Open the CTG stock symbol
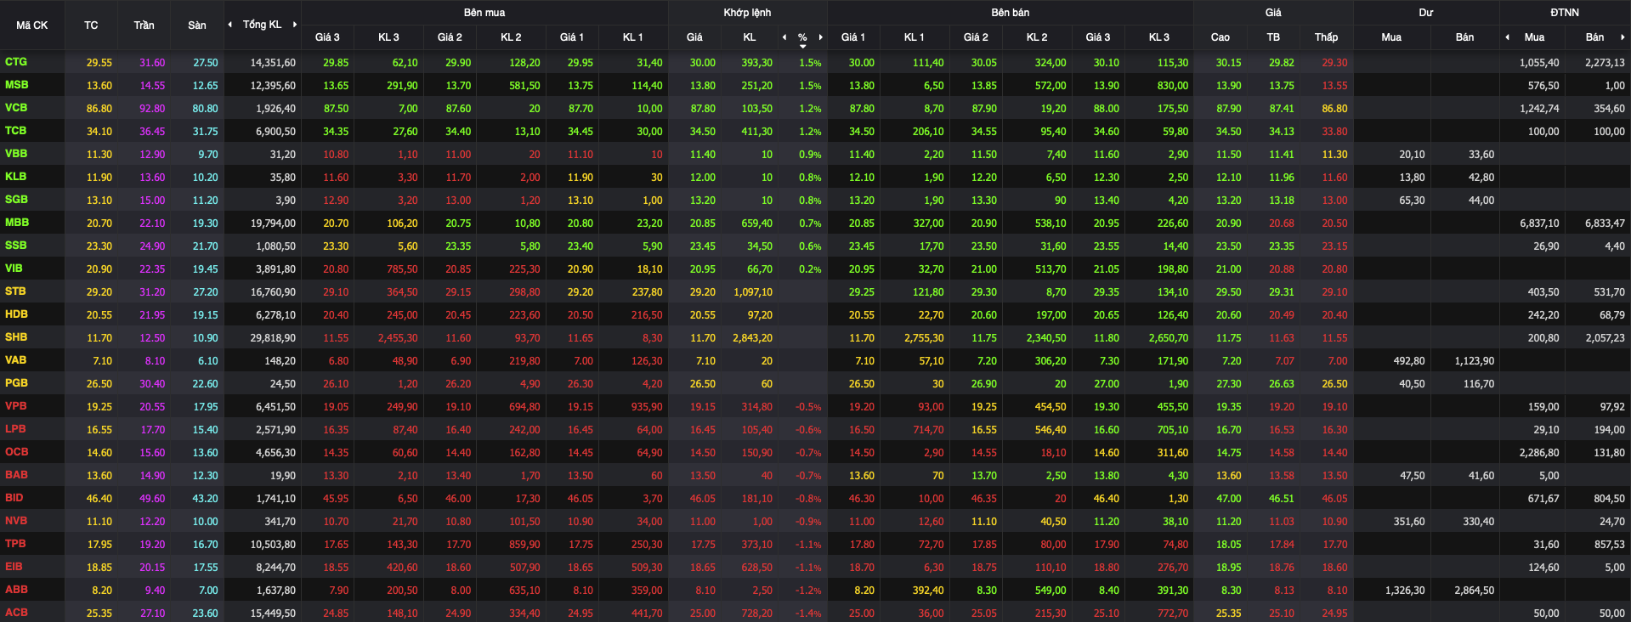The width and height of the screenshot is (1631, 622). coord(16,62)
